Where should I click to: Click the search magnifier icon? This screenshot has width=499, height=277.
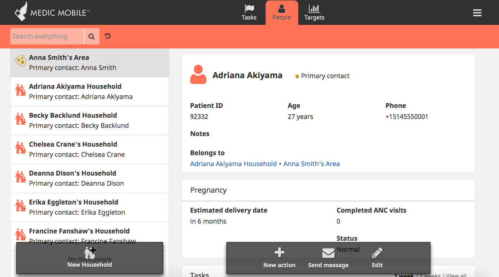(92, 37)
